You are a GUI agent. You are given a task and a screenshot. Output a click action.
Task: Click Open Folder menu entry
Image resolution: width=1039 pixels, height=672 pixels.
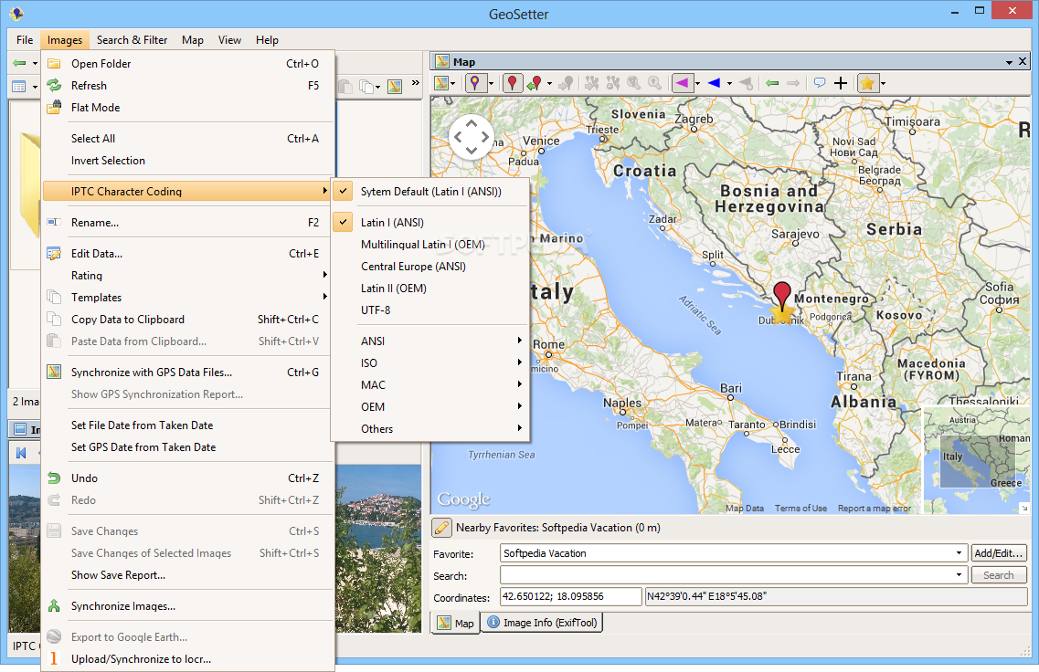point(186,64)
